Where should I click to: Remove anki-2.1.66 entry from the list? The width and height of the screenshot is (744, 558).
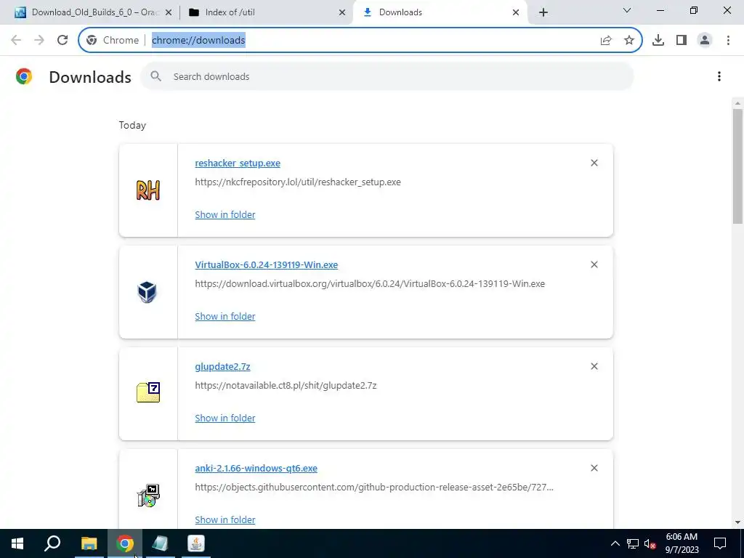pos(594,468)
